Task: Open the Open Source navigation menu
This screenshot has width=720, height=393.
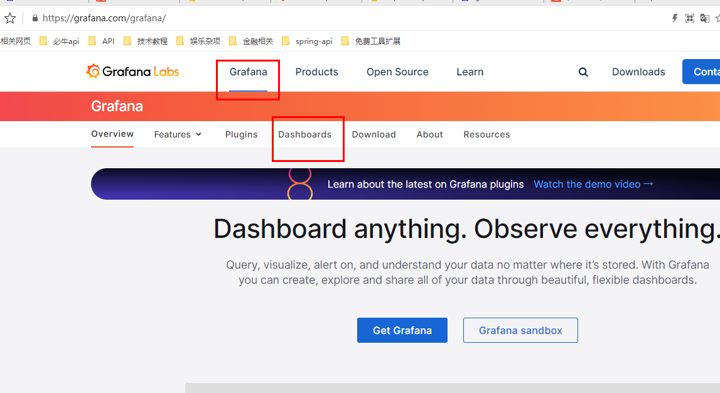Action: click(x=397, y=72)
